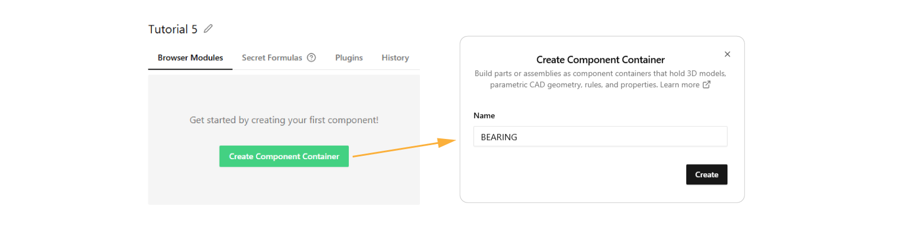Click the Get started by creating text
Viewport: 903px width, 225px height.
[x=284, y=120]
